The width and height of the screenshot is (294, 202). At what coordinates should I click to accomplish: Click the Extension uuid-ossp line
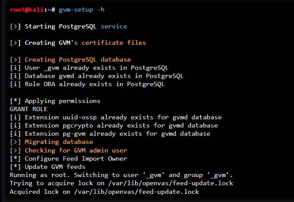(x=115, y=117)
